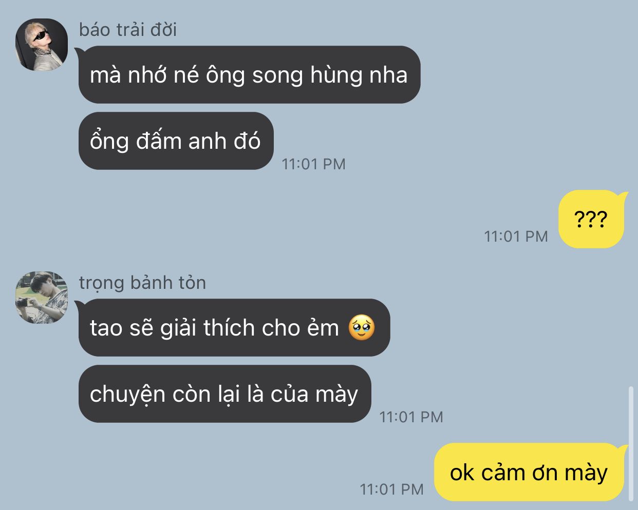Tap the pleading face emoji in message
Image resolution: width=638 pixels, height=510 pixels.
362,328
